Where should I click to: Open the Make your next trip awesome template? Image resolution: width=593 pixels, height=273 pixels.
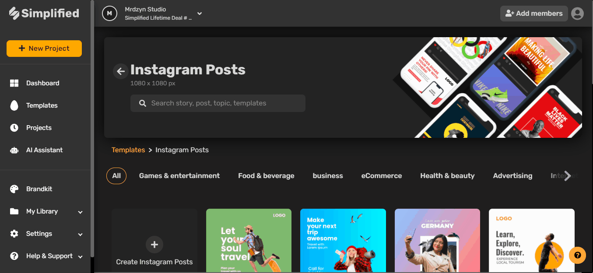343,241
